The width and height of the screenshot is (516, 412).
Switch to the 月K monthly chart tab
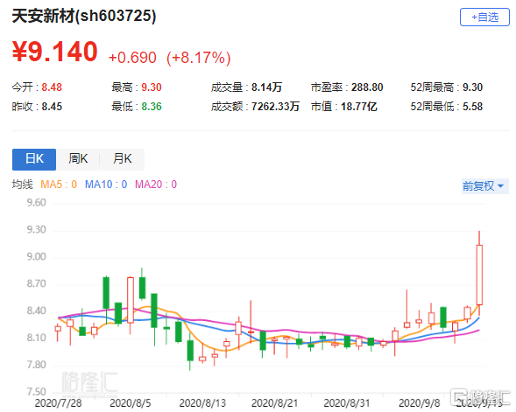coord(122,159)
